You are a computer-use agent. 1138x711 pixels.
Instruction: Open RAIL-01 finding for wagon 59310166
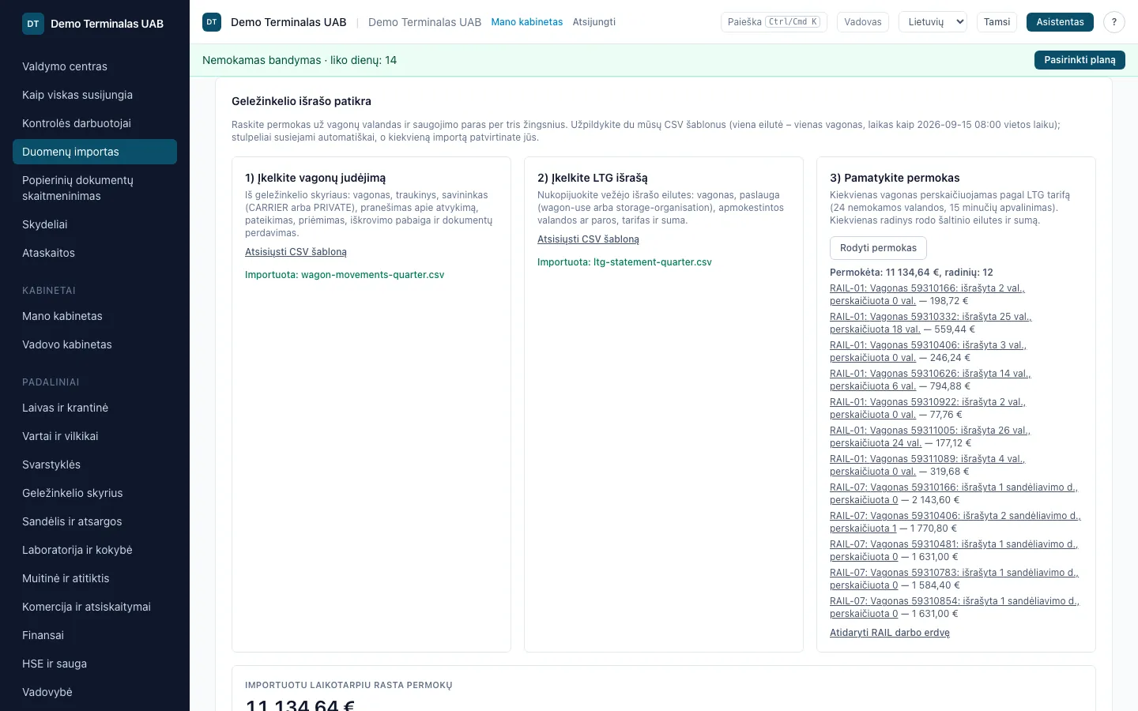[927, 295]
